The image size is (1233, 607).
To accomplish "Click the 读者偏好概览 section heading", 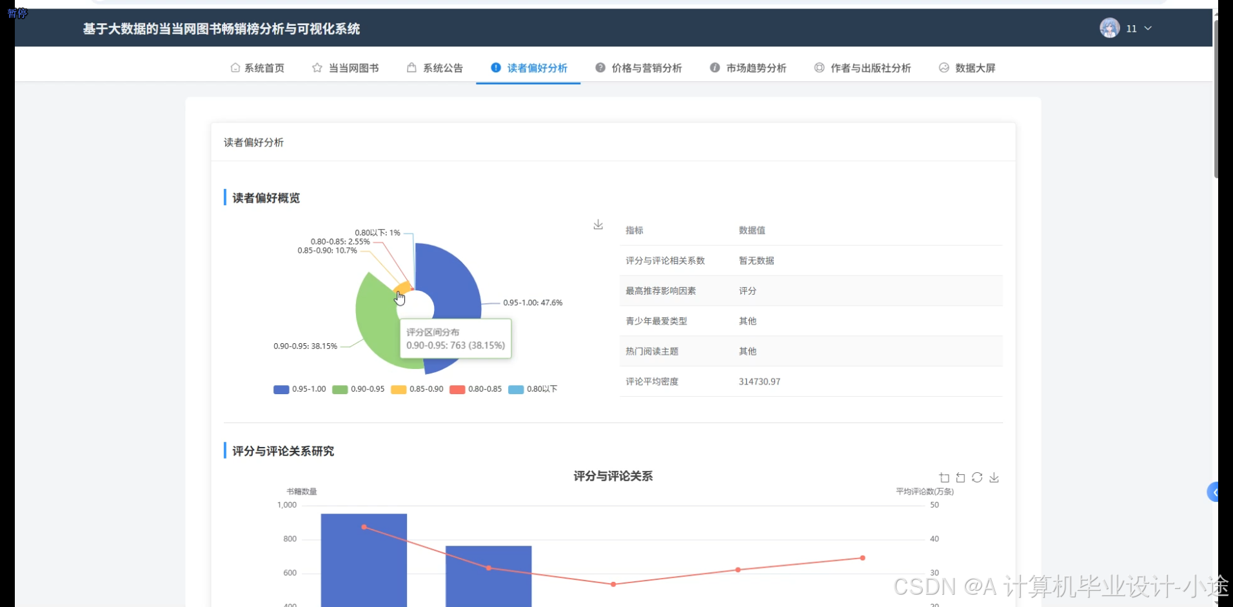I will tap(266, 198).
